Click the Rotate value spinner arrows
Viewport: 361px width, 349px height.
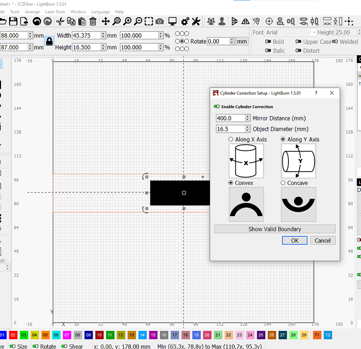(x=232, y=42)
